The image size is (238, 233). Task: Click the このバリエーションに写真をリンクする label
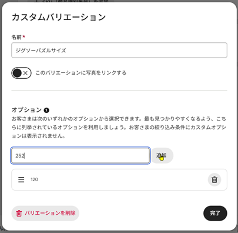pyautogui.click(x=81, y=73)
